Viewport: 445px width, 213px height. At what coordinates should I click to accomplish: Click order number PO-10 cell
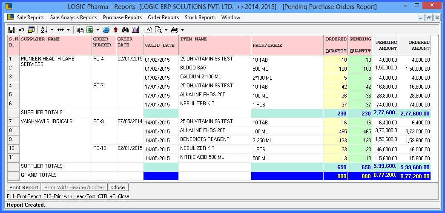tap(104, 154)
